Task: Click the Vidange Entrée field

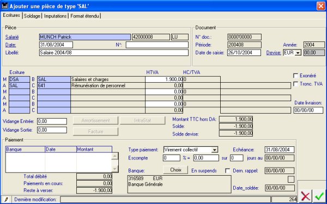Action: (x=52, y=121)
